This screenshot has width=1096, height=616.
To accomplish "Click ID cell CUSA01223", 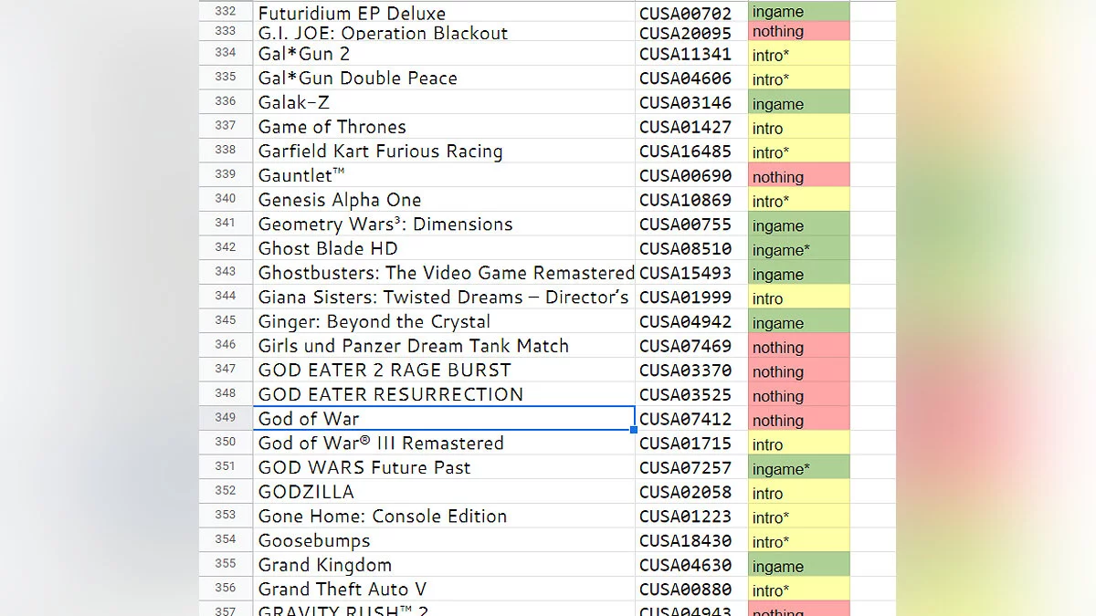I will click(x=691, y=517).
